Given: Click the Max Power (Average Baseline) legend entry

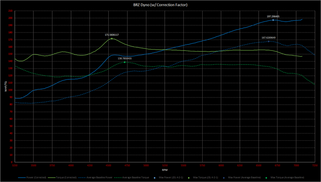Looking at the screenshot, I should pyautogui.click(x=242, y=178).
